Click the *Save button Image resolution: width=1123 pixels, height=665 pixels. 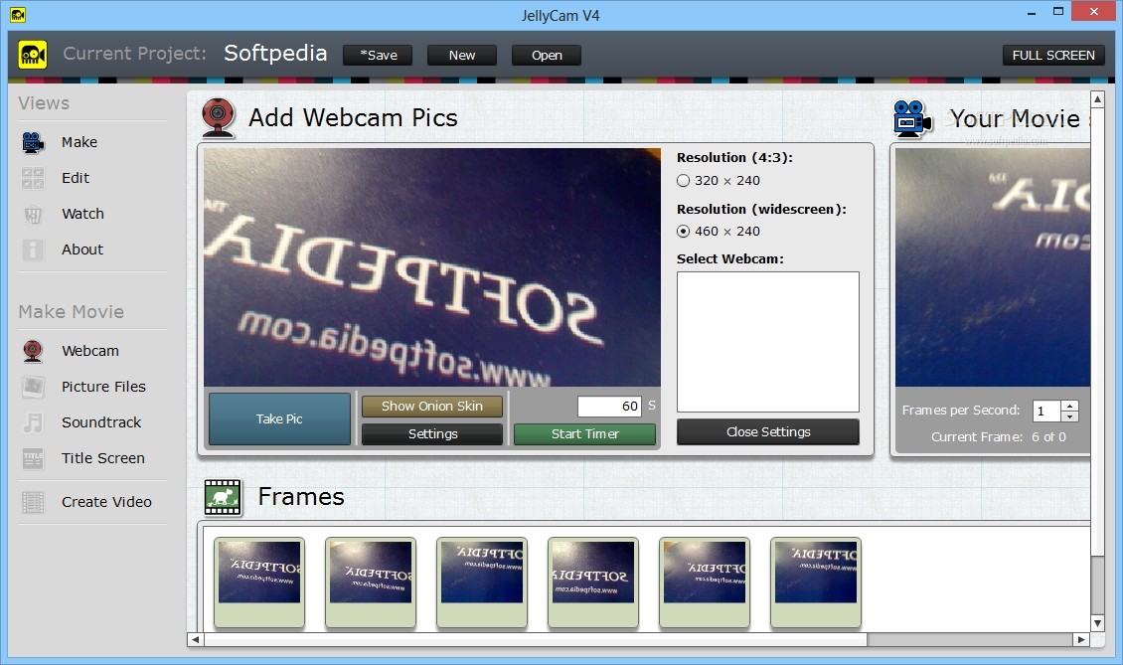pos(378,56)
